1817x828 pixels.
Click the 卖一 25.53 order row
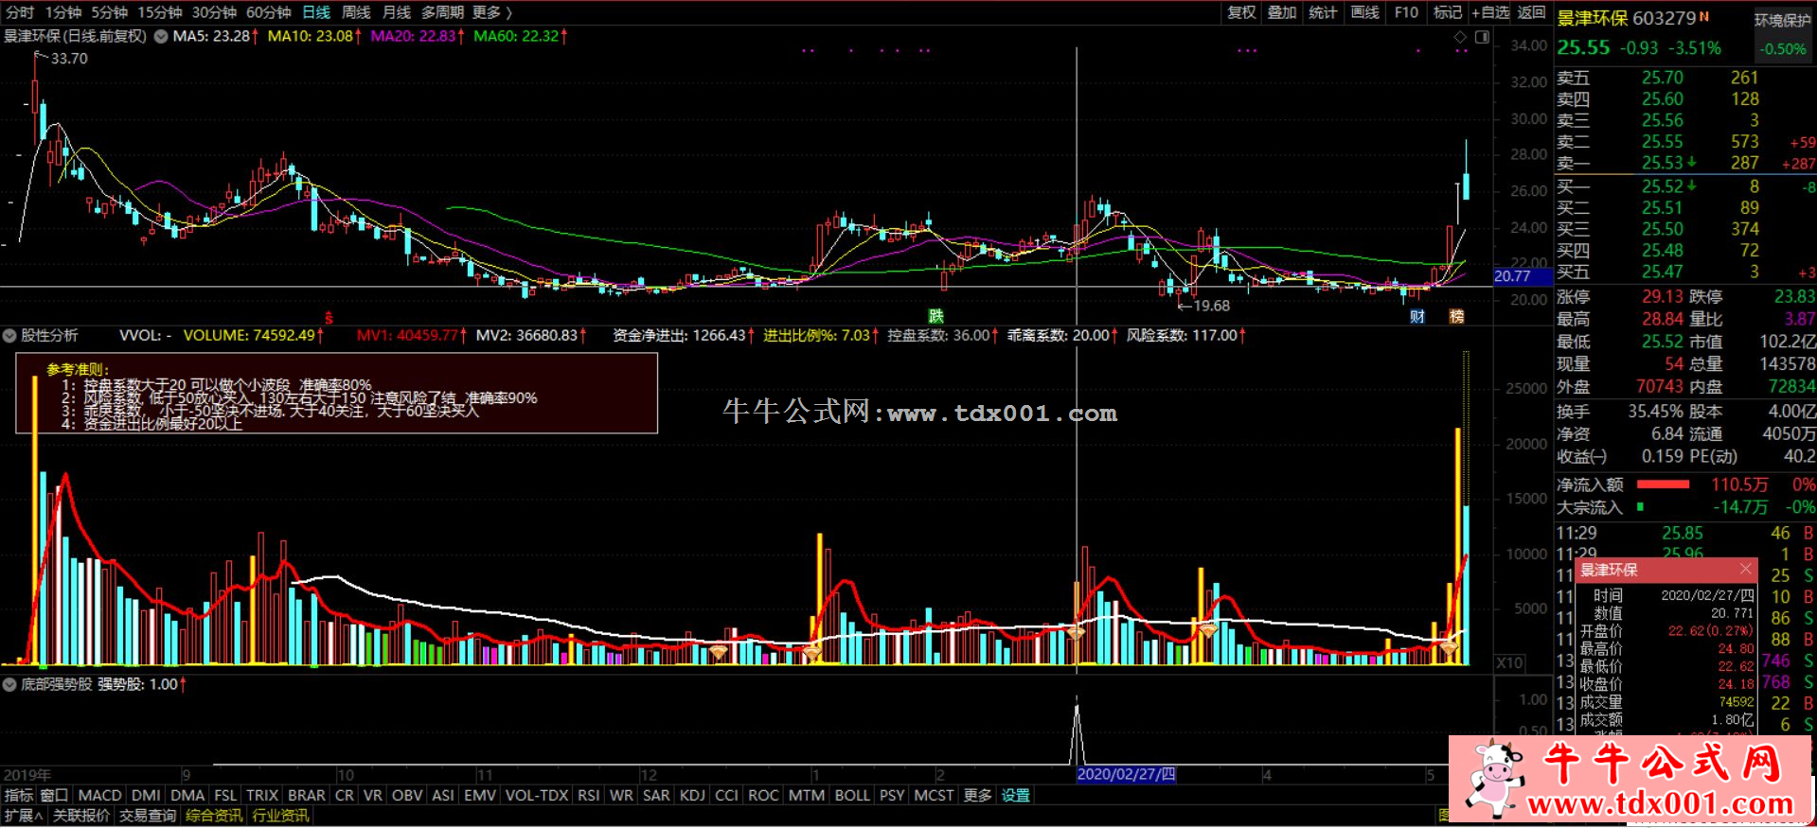[x=1685, y=163]
